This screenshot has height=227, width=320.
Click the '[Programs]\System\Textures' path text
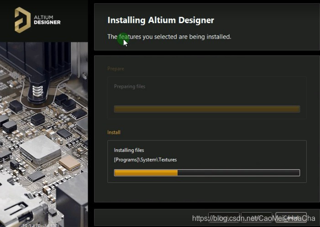[x=145, y=160]
